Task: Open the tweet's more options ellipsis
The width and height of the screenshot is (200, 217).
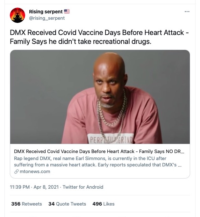Action: click(x=187, y=12)
